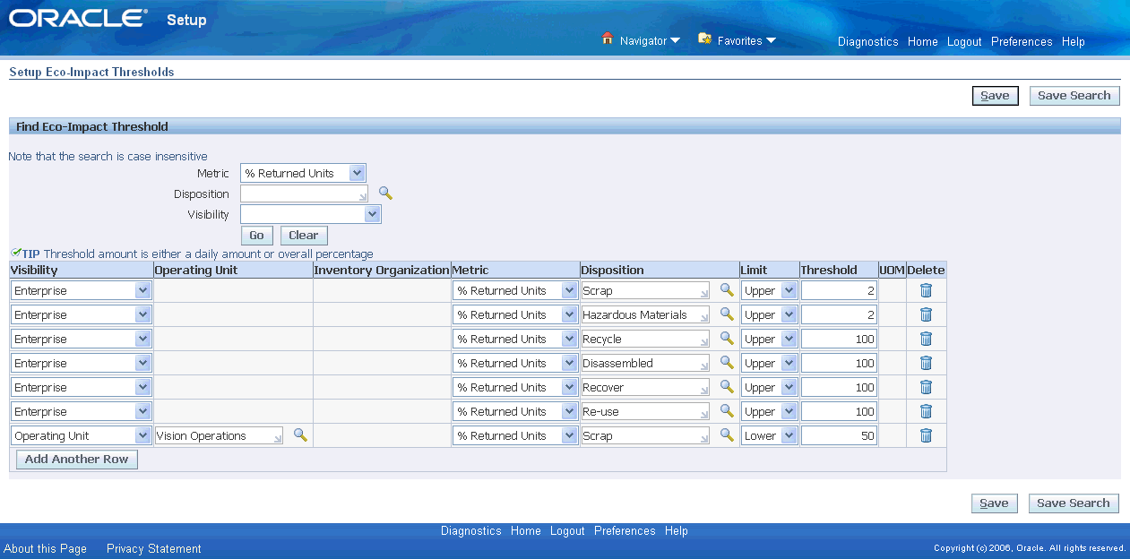Screen dimensions: 1130x559
Task: Click Diagnostics link in footer
Action: (471, 530)
